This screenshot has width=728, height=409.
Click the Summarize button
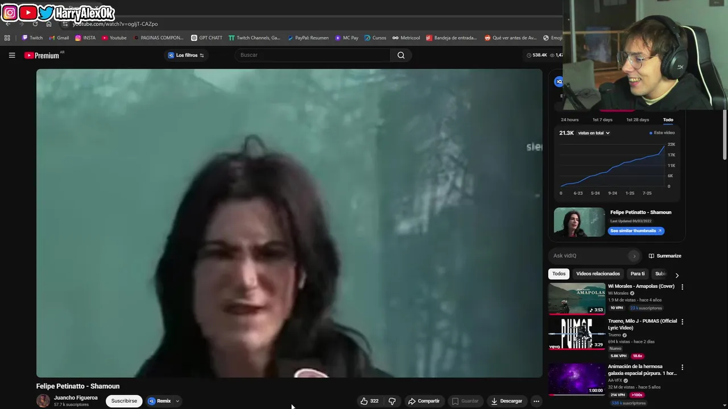pyautogui.click(x=665, y=256)
